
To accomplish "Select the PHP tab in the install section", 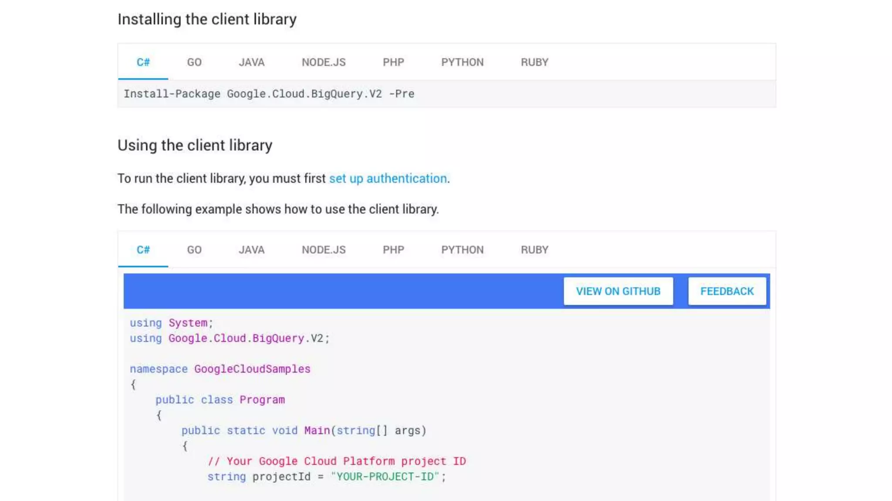I will tap(393, 62).
